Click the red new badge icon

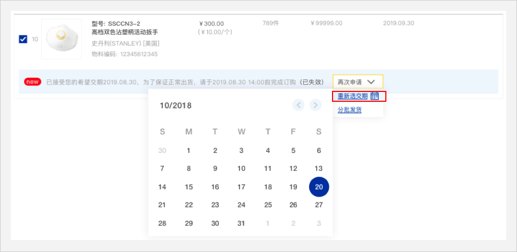[x=33, y=82]
